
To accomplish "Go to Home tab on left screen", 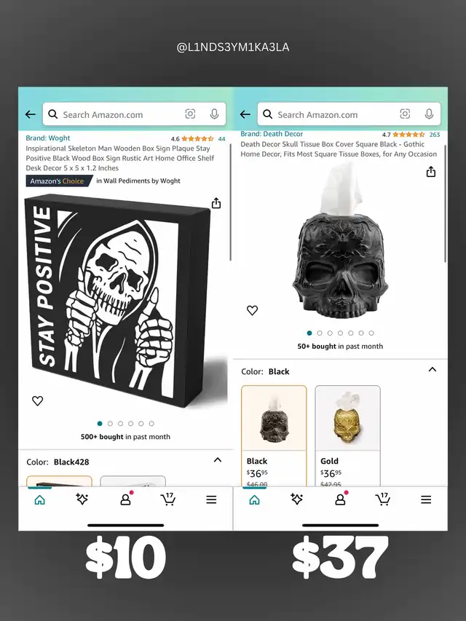I will [39, 500].
